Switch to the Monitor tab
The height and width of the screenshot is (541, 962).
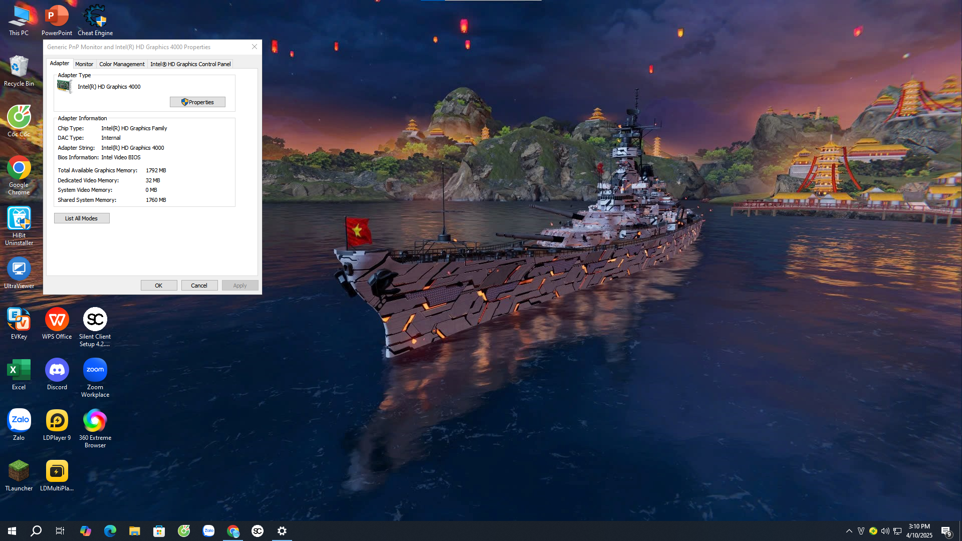pos(84,64)
